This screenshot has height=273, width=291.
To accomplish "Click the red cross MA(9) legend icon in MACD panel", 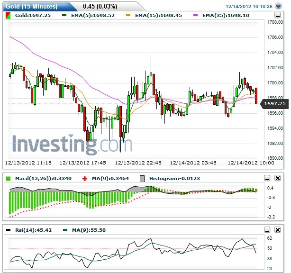I will (85, 179).
